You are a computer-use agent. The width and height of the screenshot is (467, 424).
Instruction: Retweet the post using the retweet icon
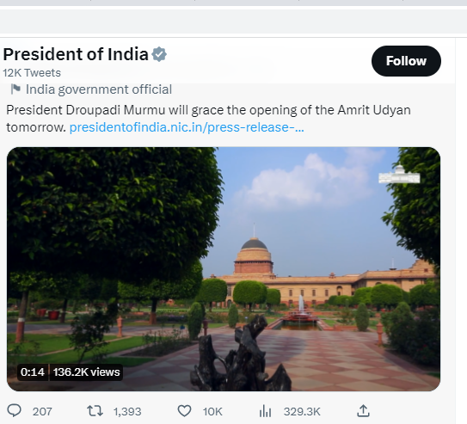pos(95,411)
